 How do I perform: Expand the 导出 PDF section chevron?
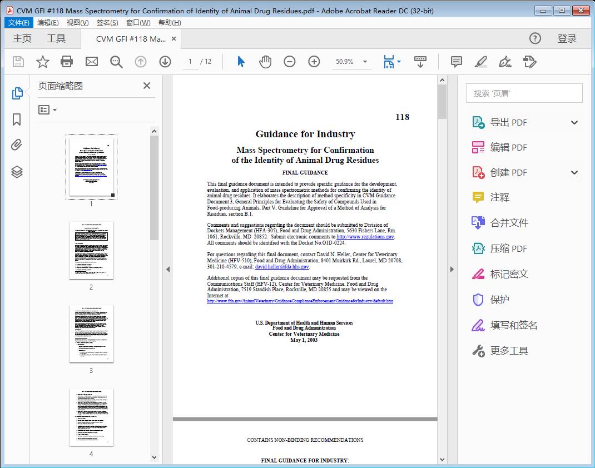[x=574, y=122]
